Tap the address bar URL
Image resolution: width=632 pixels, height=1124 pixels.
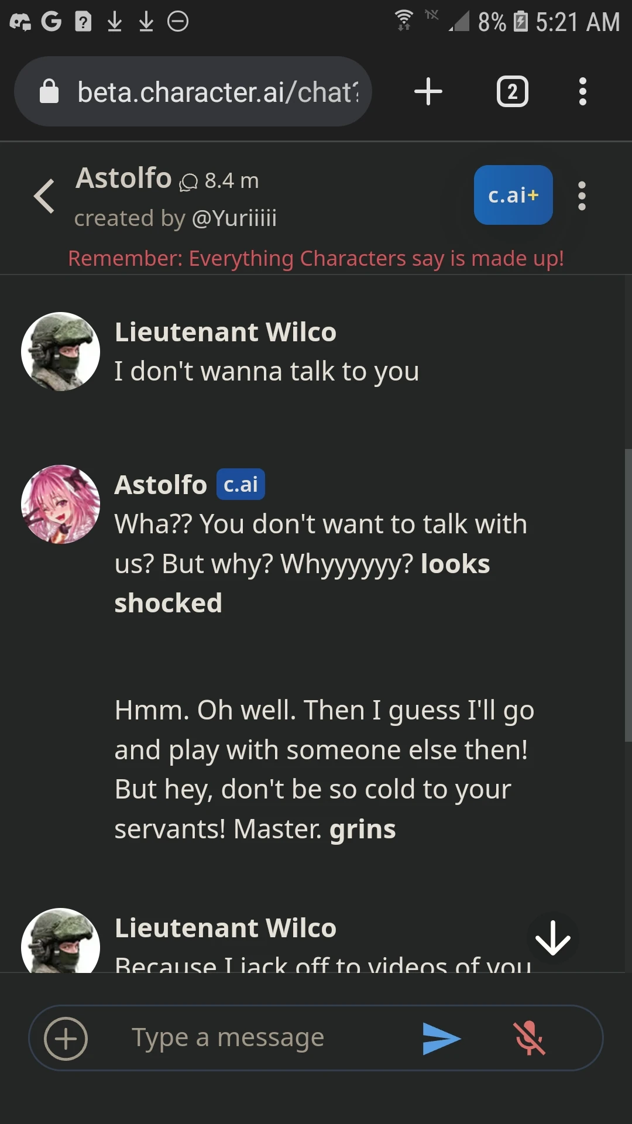218,92
